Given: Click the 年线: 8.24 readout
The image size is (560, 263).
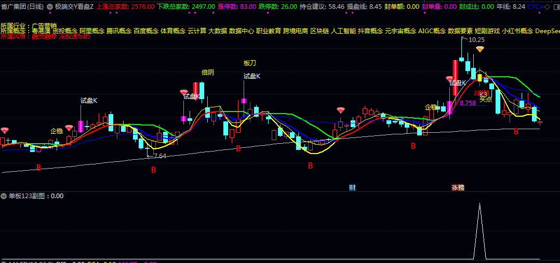Looking at the screenshot, I should pos(511,6).
